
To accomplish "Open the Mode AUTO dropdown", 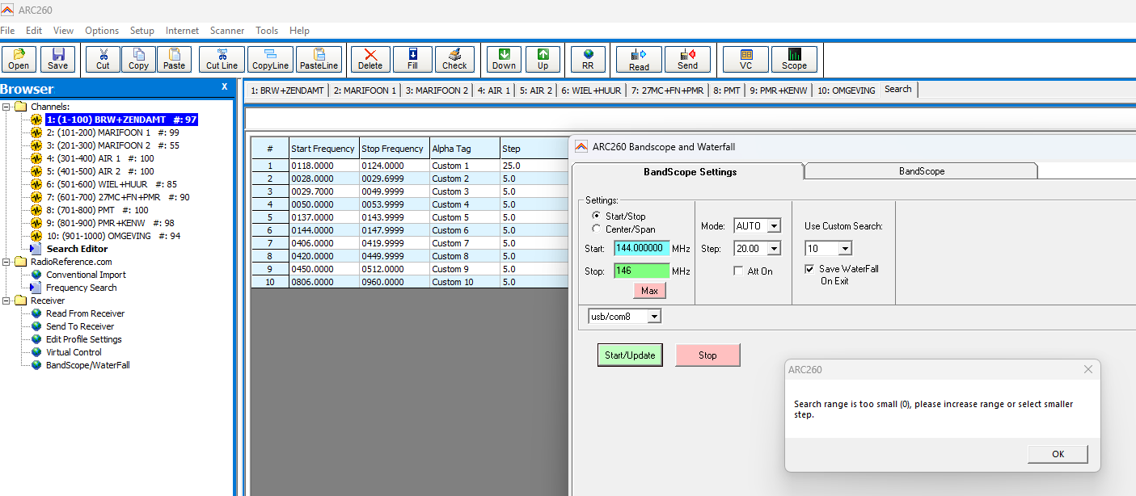I will click(x=774, y=226).
